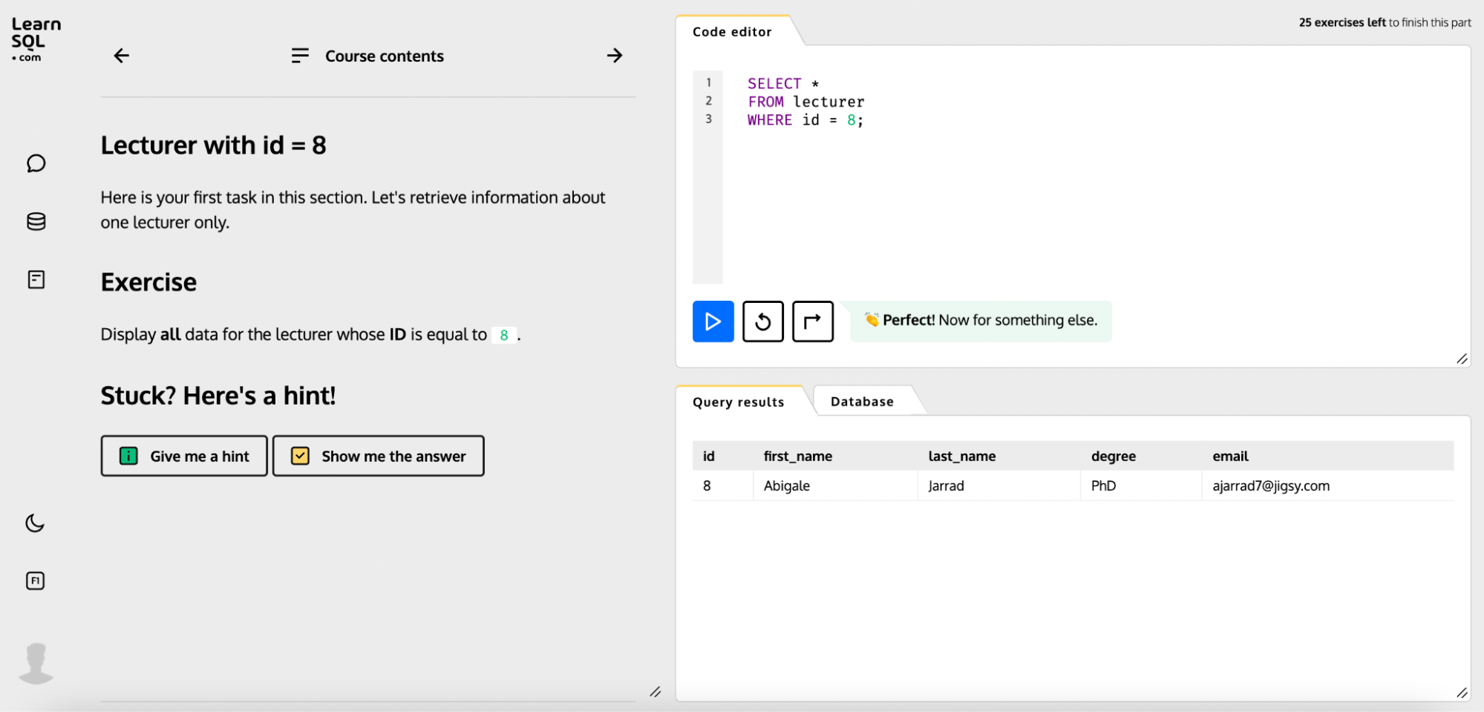This screenshot has width=1484, height=712.
Task: Go back with the left arrow
Action: [122, 56]
